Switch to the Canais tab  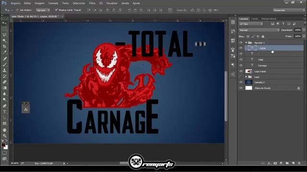(x=255, y=19)
